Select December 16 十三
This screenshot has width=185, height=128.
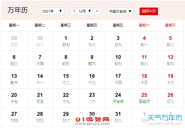(92, 79)
